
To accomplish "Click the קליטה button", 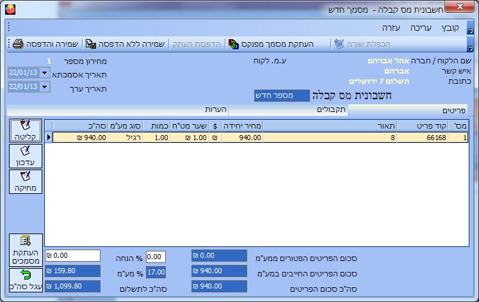I will pos(26,131).
